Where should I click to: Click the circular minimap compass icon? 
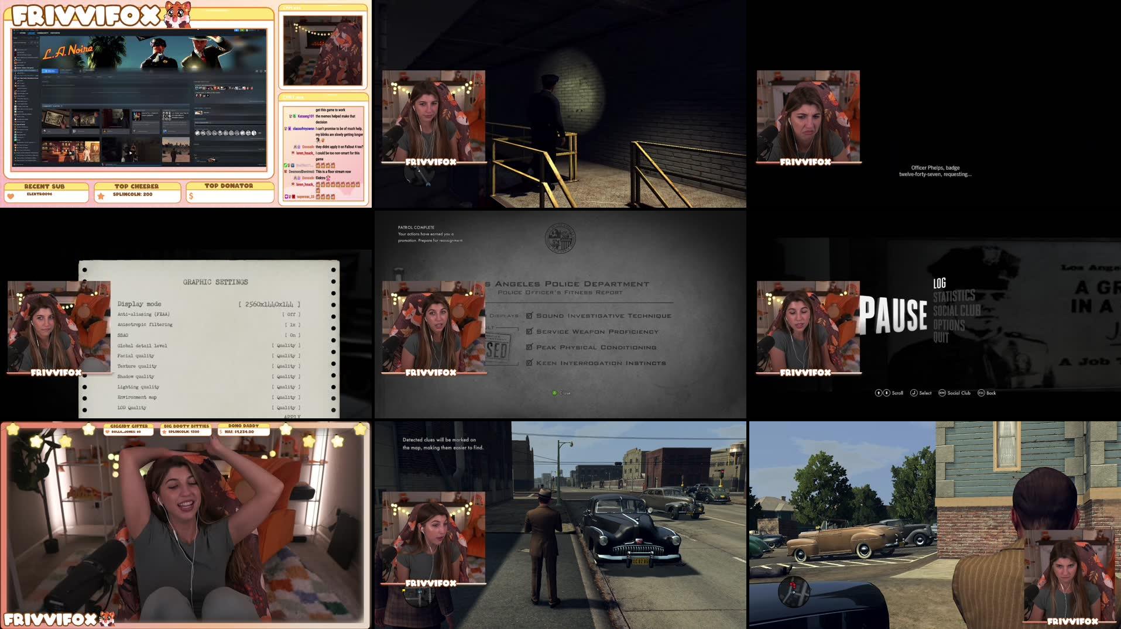coord(793,590)
